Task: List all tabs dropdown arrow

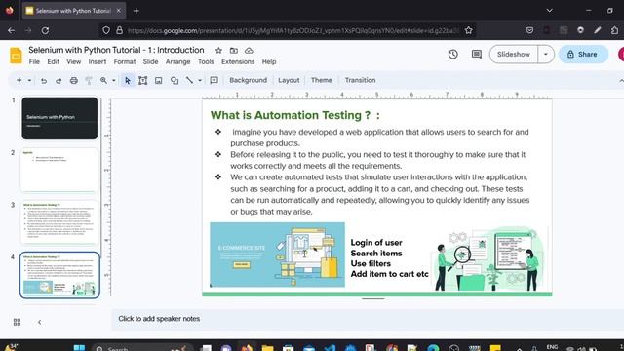Action: 549,11
